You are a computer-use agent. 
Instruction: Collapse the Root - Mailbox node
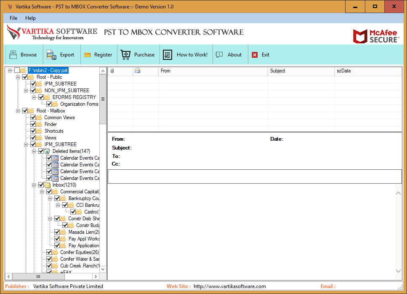18,111
